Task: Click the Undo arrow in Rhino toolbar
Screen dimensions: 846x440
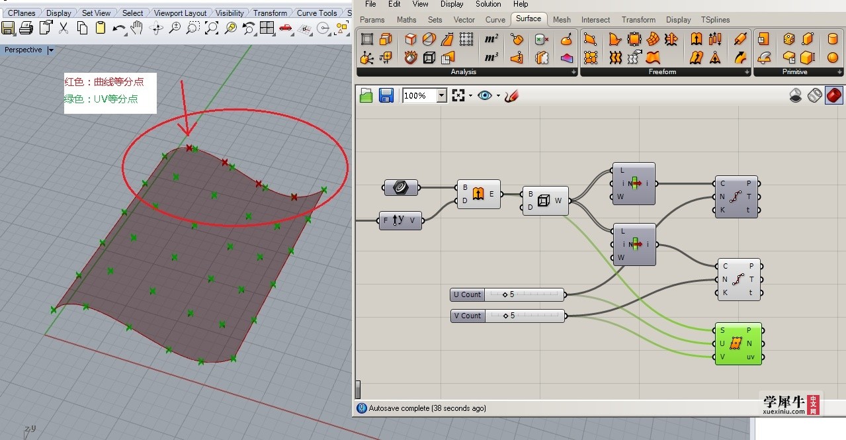Action: click(119, 28)
